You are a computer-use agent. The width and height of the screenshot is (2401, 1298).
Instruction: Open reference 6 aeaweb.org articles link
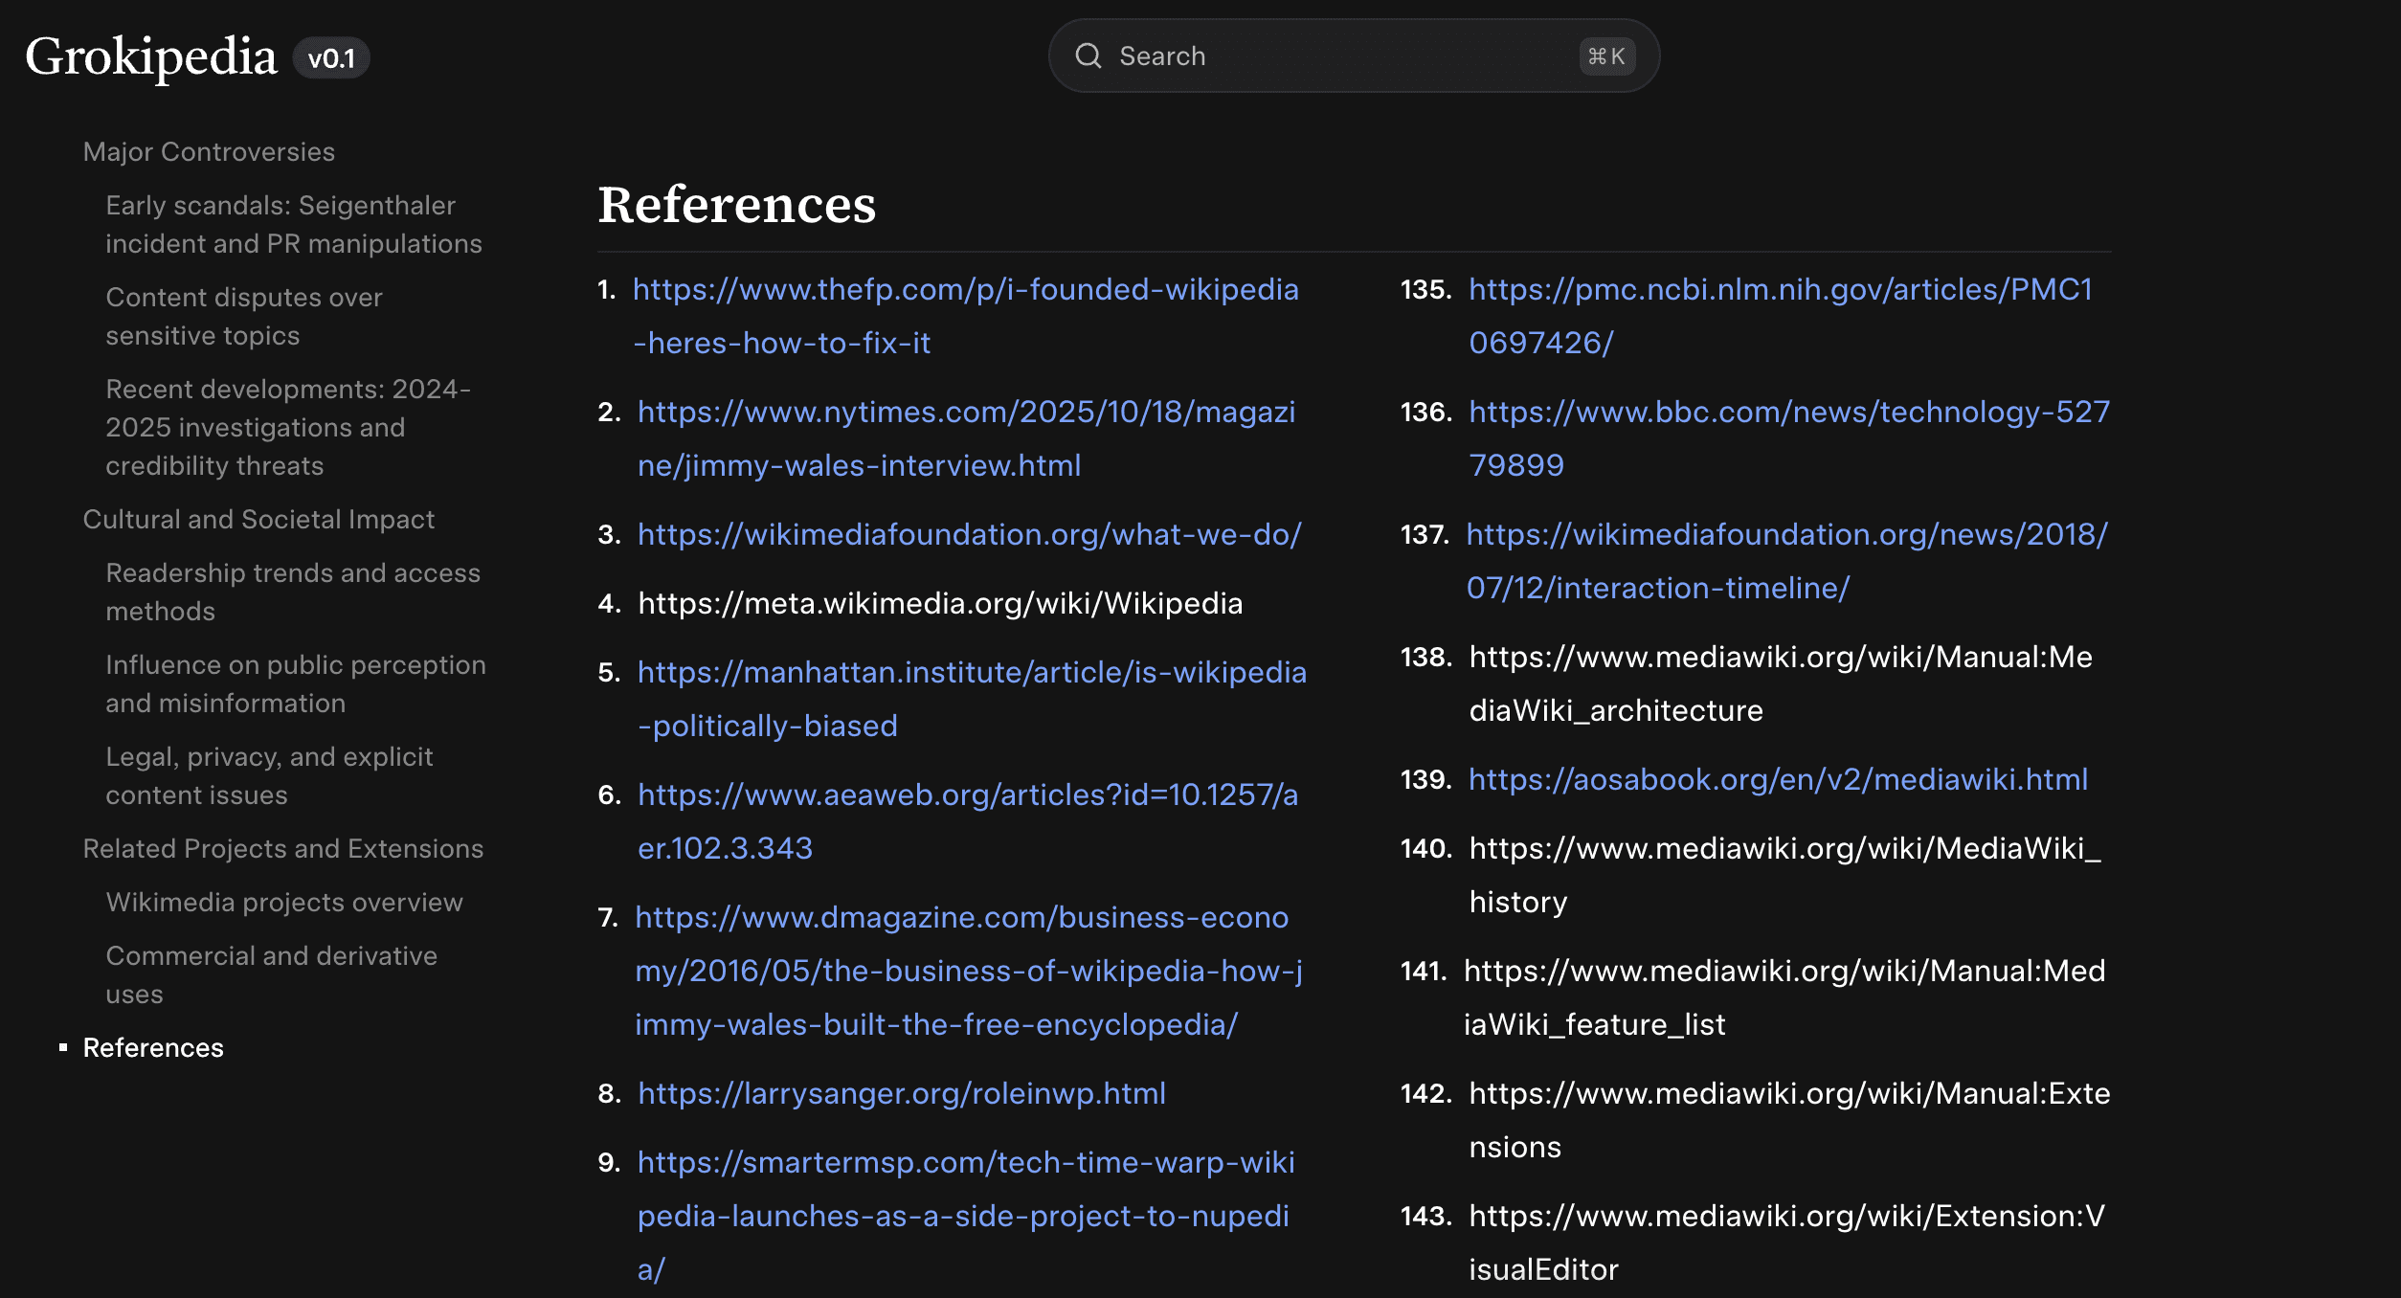point(968,821)
